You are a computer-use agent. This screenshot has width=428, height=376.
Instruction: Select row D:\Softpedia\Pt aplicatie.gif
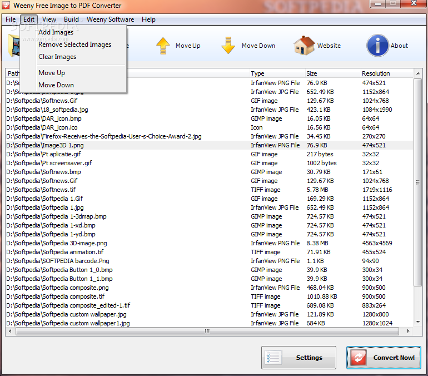pos(210,154)
